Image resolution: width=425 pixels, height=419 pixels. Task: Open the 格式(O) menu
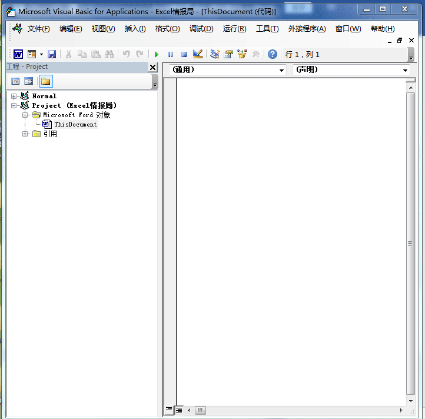point(168,29)
